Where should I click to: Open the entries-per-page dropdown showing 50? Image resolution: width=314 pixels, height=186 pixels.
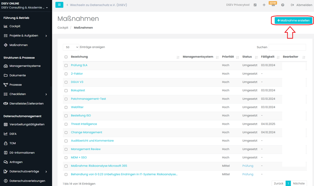71,47
